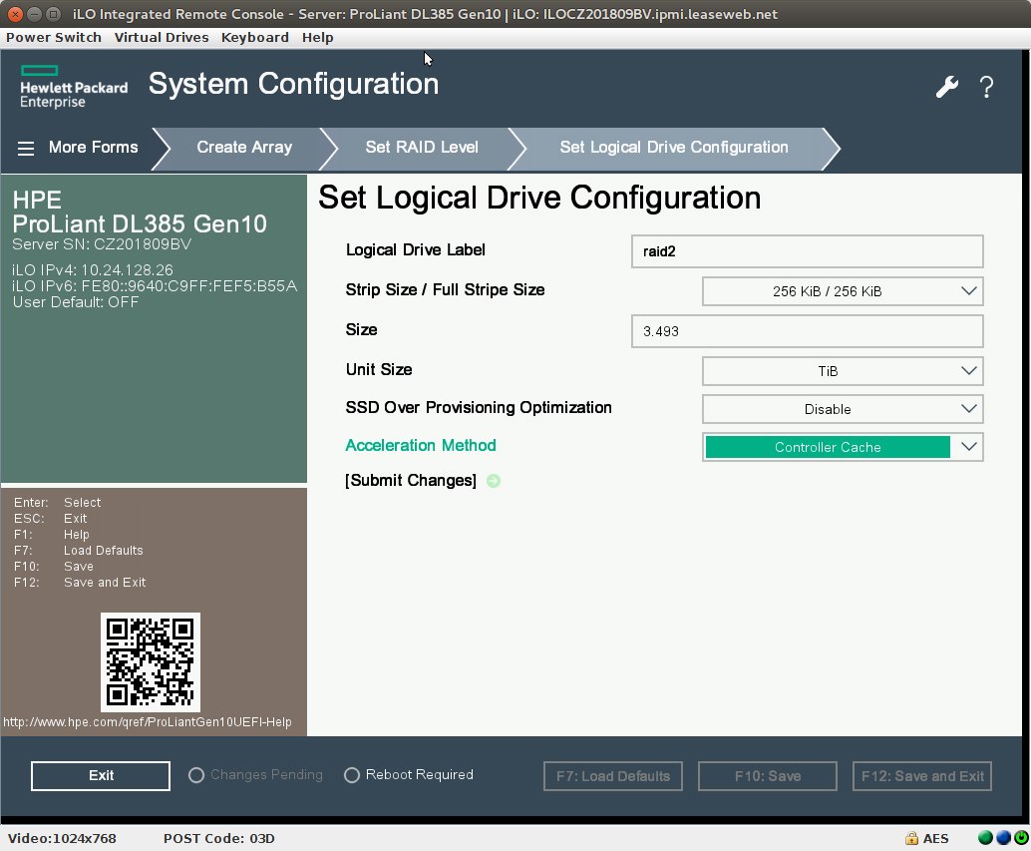Click the iLO IPv4: 10.24.128.26 text
Image resolution: width=1031 pixels, height=851 pixels.
(93, 270)
